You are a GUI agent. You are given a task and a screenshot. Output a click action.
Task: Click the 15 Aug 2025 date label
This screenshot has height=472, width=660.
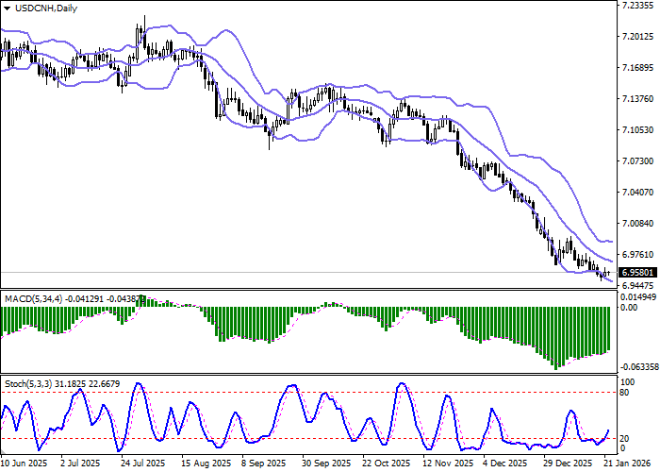click(x=206, y=464)
